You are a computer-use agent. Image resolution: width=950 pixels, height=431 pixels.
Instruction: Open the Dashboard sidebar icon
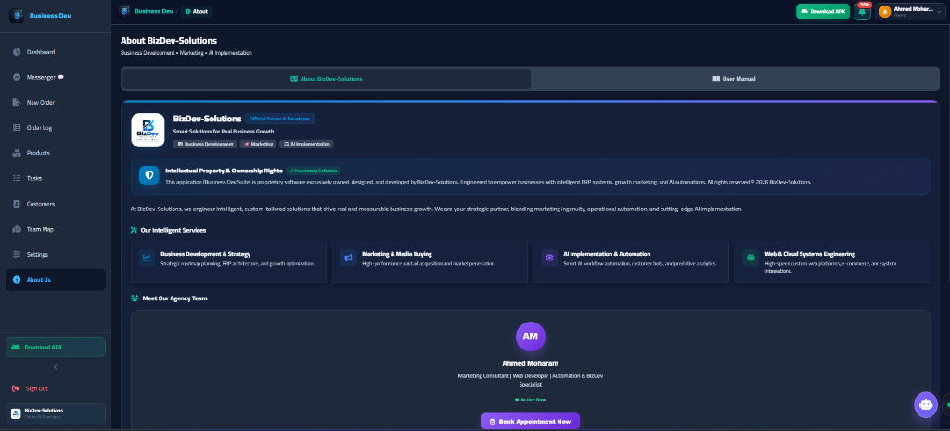point(17,52)
